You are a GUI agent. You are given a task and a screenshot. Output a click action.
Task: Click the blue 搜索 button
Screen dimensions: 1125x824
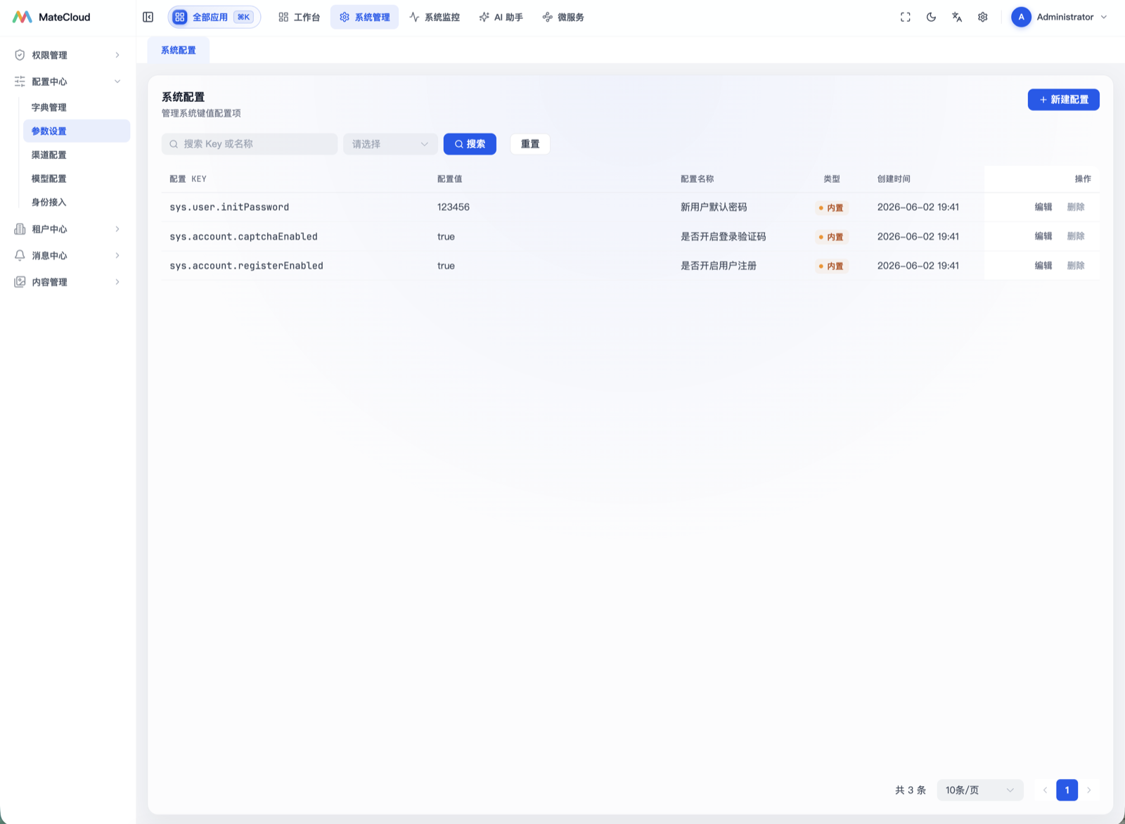tap(470, 144)
